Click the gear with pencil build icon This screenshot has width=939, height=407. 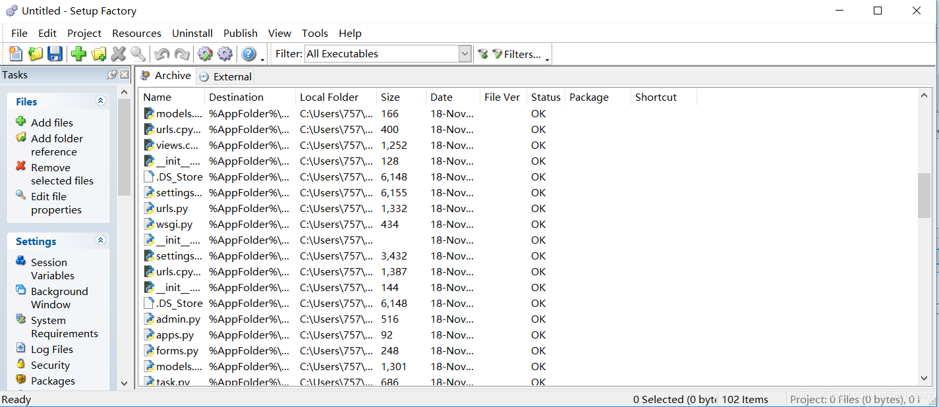tap(205, 54)
